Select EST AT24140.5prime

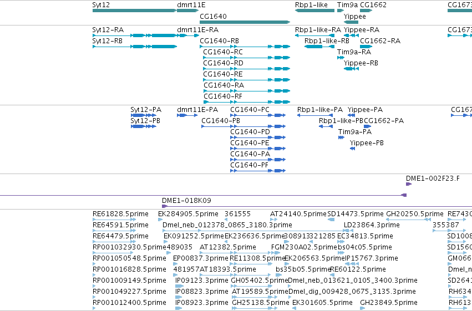[x=273, y=220]
